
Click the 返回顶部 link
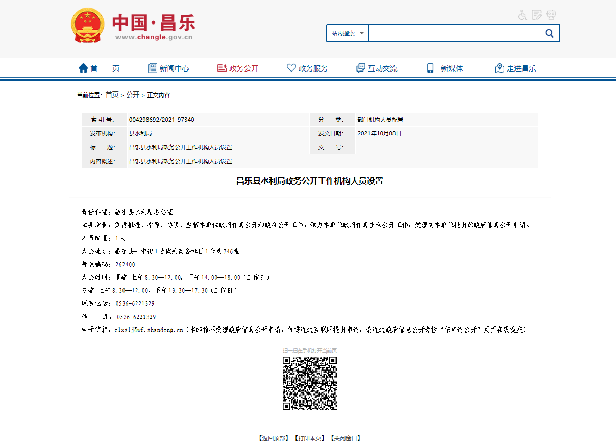tap(273, 438)
